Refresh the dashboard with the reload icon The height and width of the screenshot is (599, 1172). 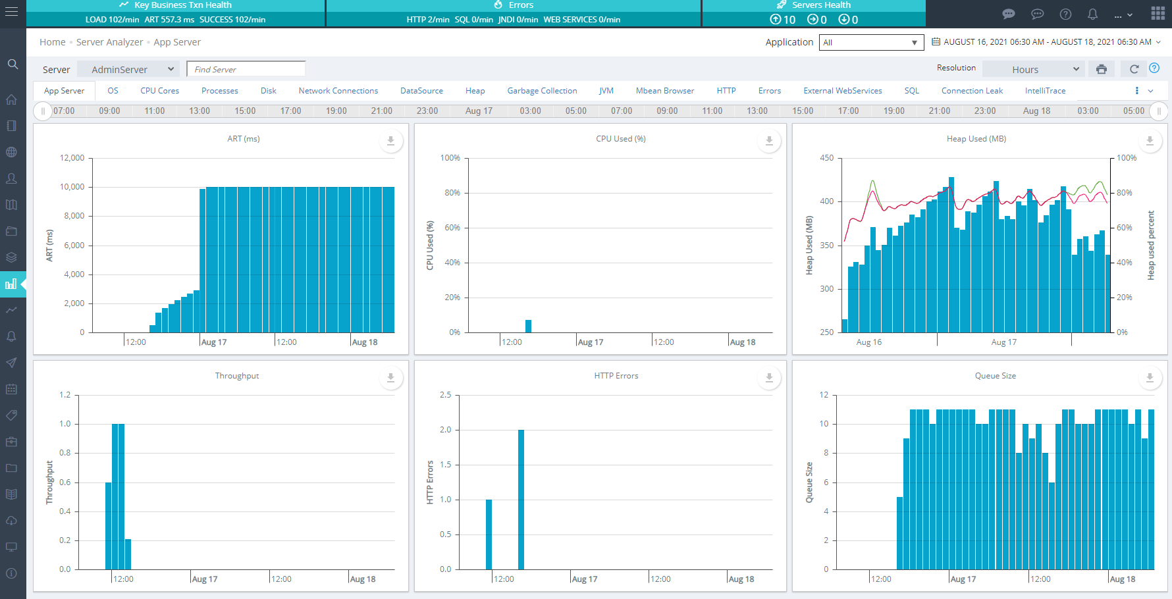click(1134, 69)
